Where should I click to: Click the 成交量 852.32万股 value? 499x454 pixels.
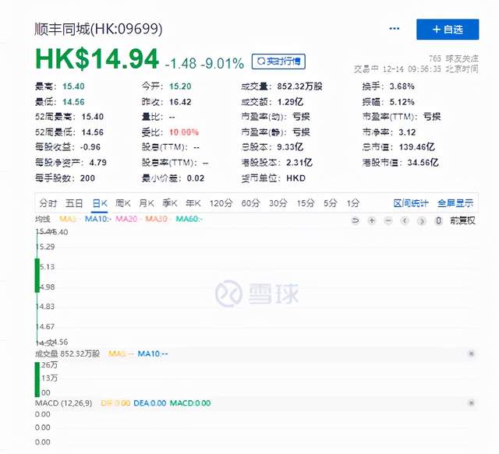[299, 86]
